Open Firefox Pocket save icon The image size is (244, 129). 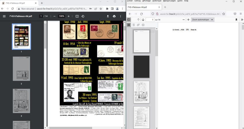point(235,14)
